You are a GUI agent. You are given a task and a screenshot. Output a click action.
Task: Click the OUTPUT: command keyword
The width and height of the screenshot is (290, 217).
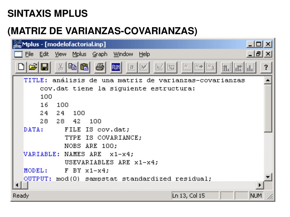38,179
